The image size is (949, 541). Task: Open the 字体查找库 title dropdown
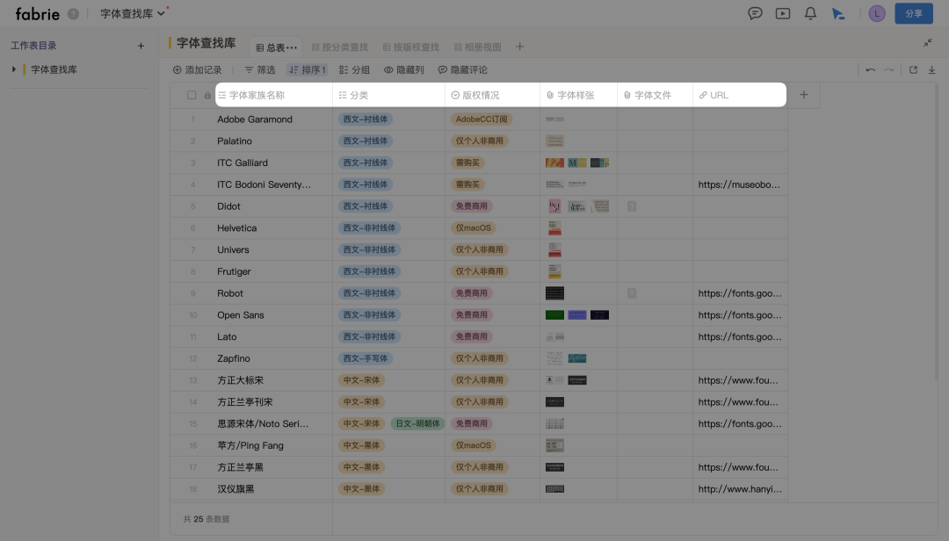[132, 13]
